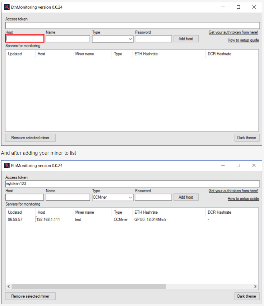The height and width of the screenshot is (306, 264).
Task: Click the Host column header in lower window
Action: tap(41, 212)
